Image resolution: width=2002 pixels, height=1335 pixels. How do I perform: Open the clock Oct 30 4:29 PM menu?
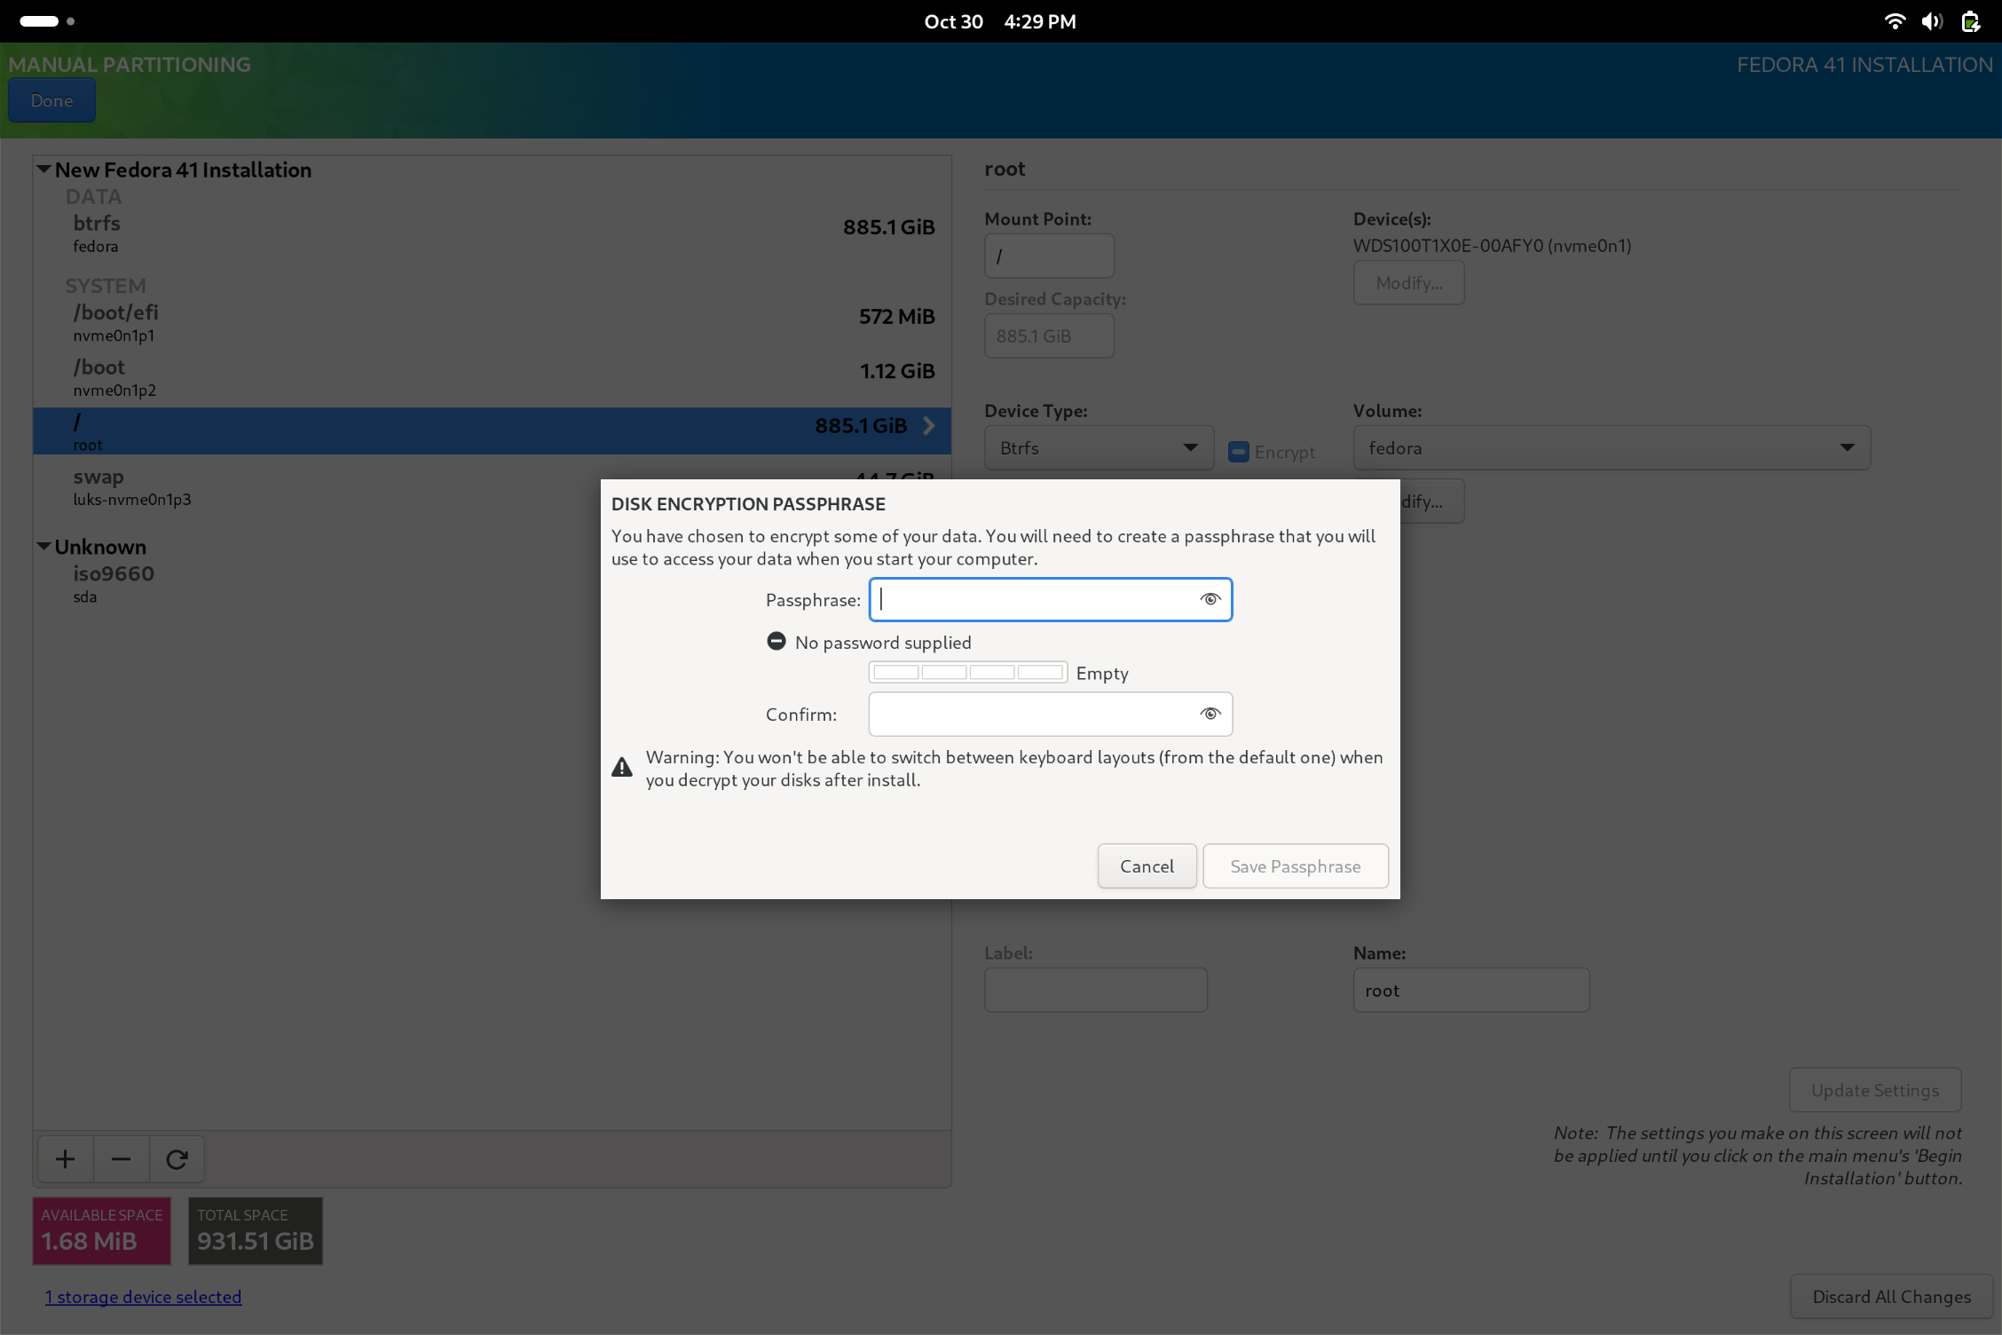(x=1000, y=21)
